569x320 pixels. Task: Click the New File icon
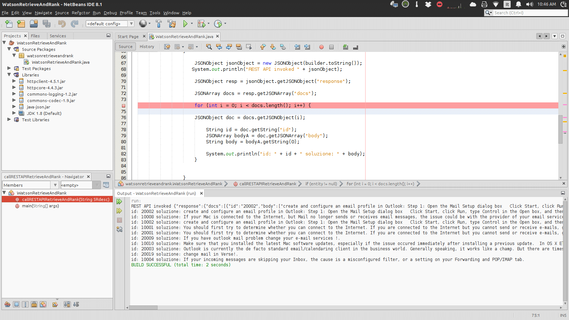[x=9, y=24]
